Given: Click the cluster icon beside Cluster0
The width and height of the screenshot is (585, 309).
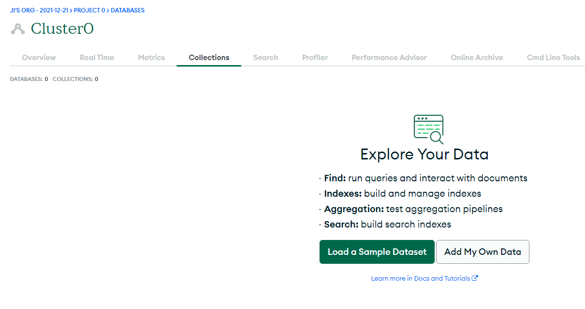Looking at the screenshot, I should pos(18,29).
